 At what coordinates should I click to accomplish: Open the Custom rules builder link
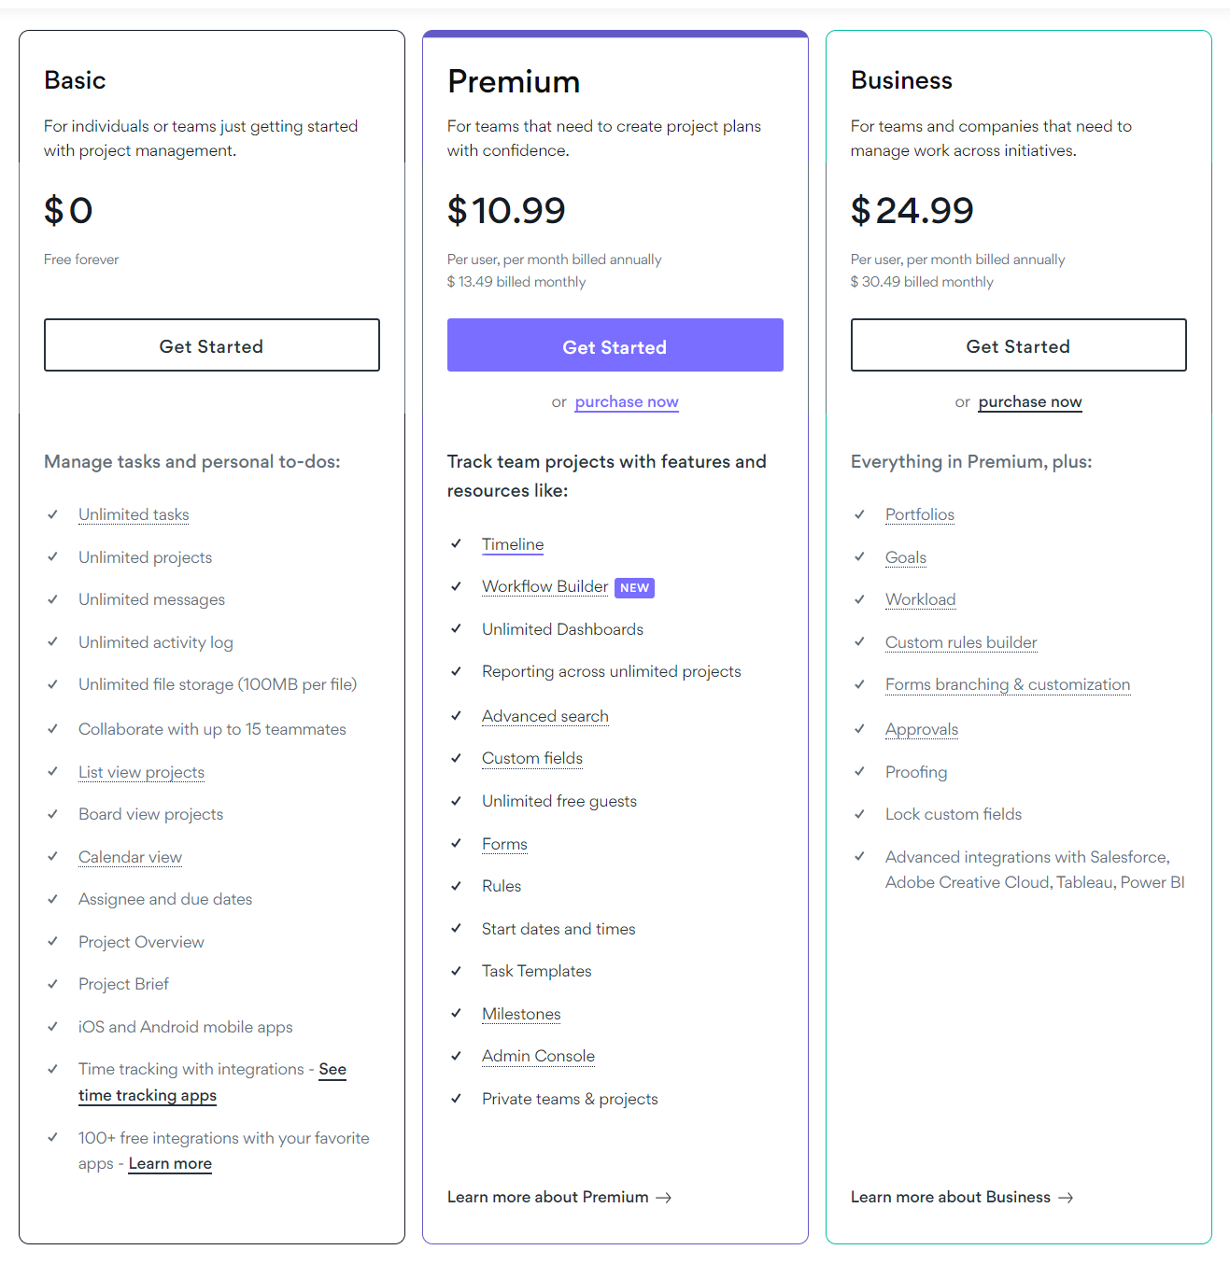click(x=960, y=642)
